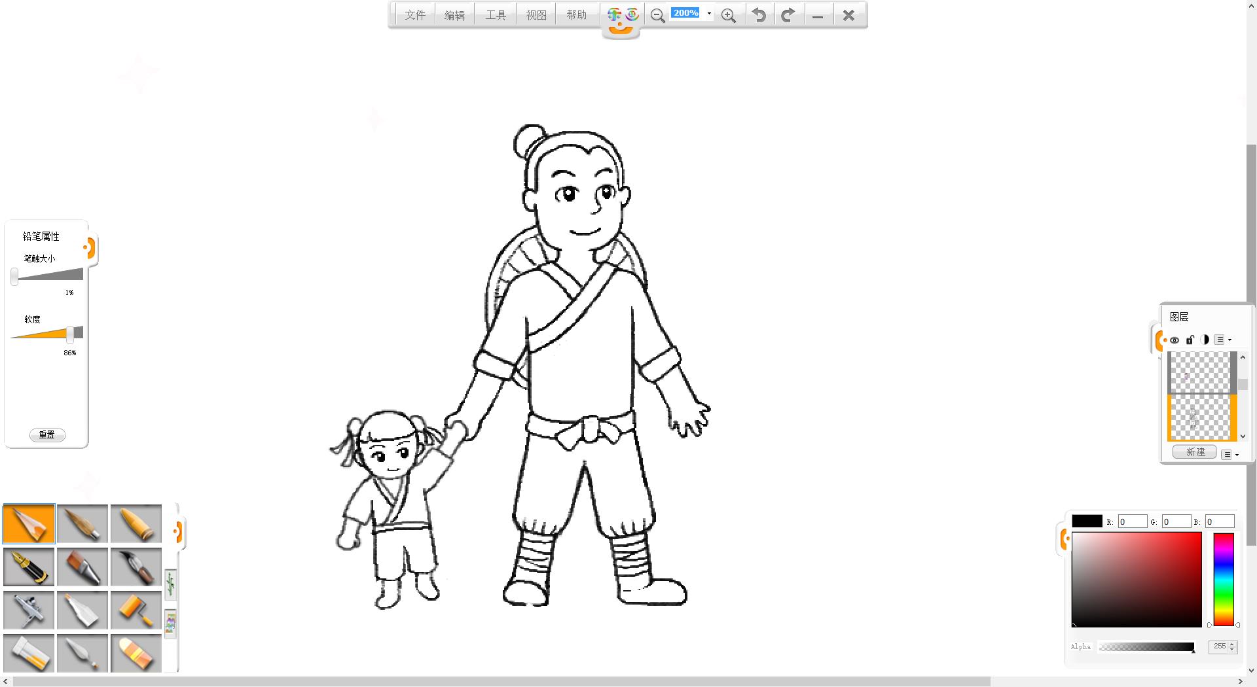Select the airbrush spray gun tool

point(29,610)
